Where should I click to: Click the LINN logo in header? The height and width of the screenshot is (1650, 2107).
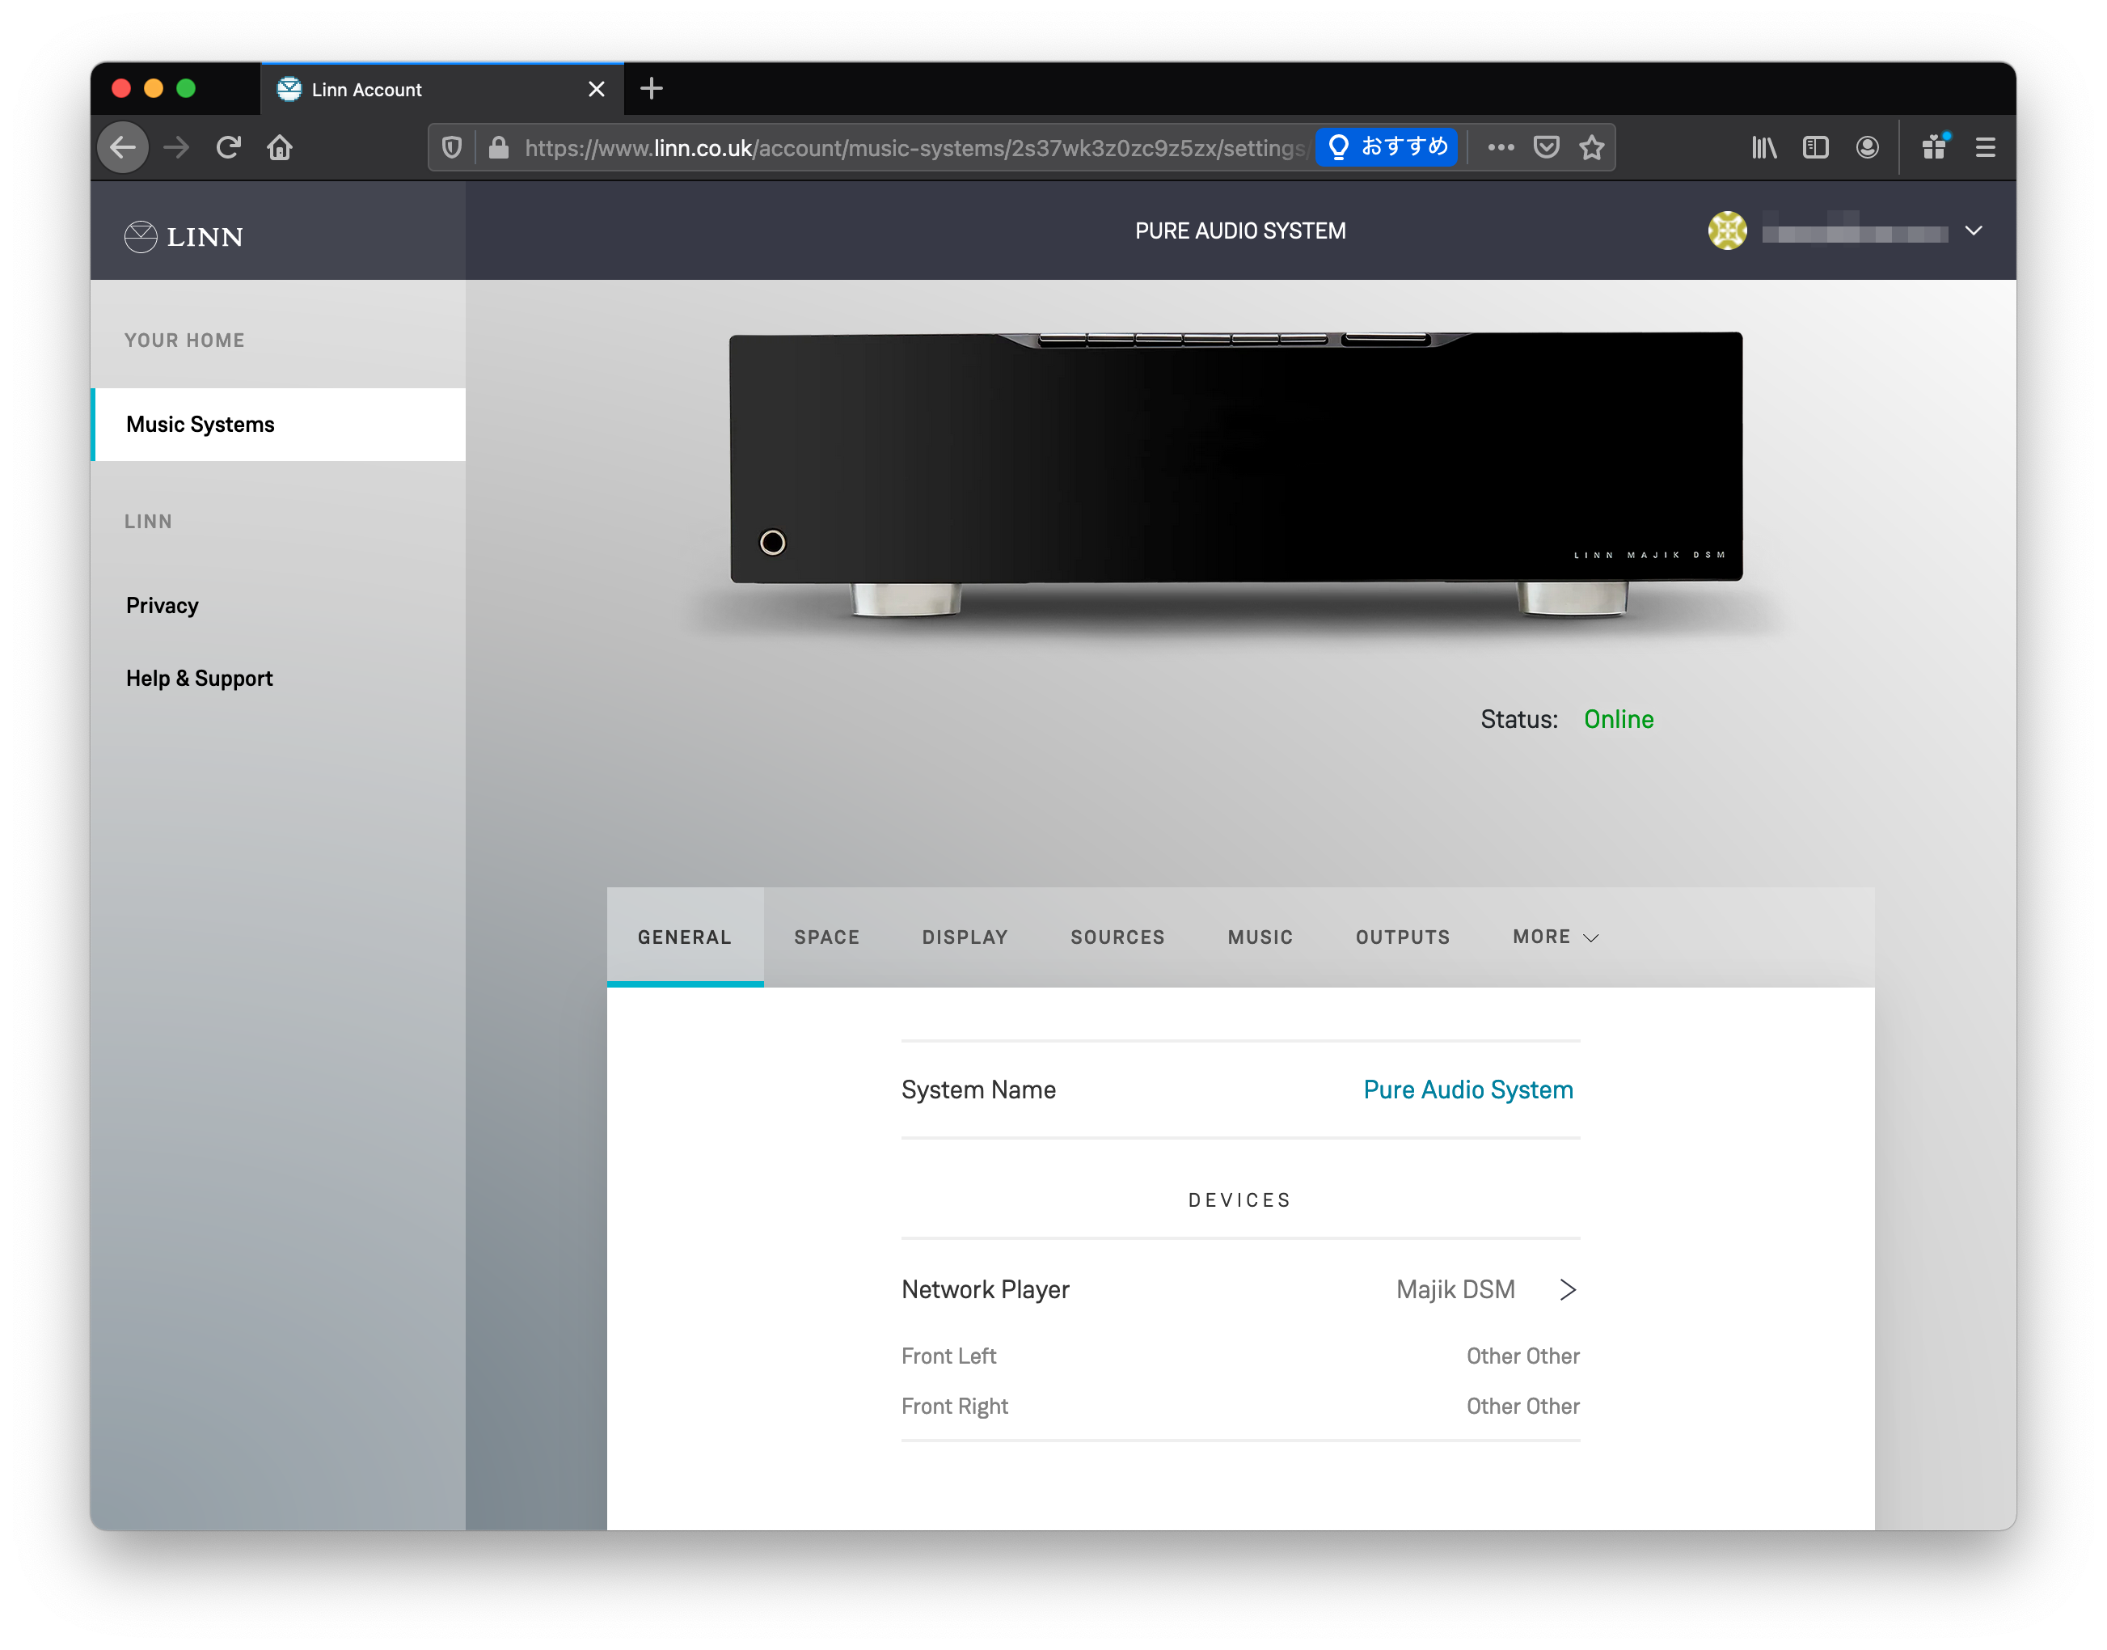184,235
